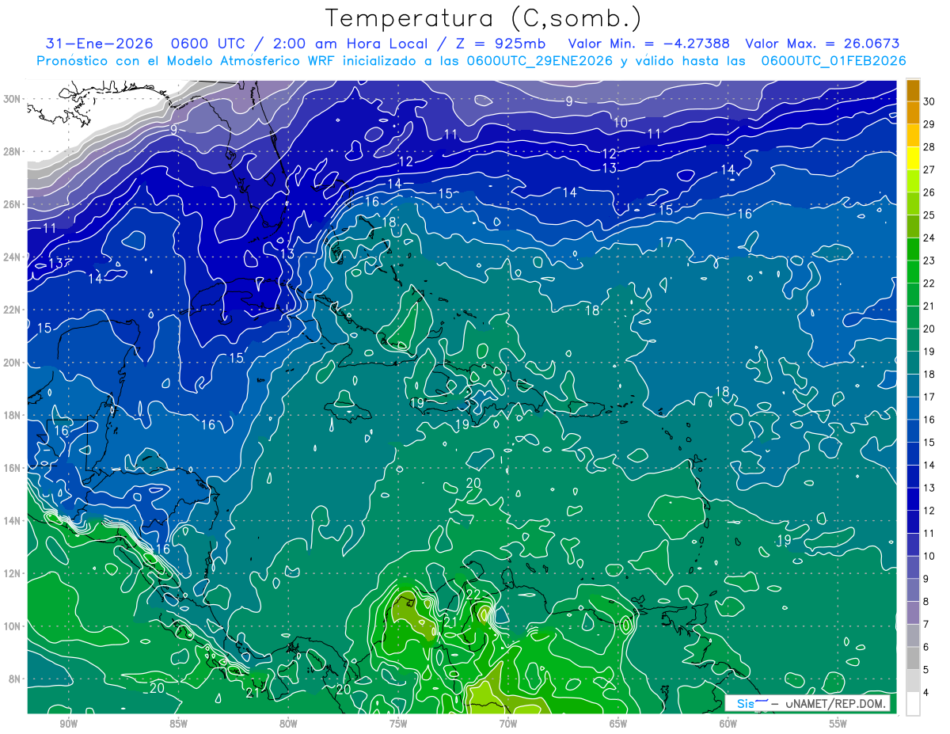
Task: Click the latitude label 18N
Action: tap(13, 415)
